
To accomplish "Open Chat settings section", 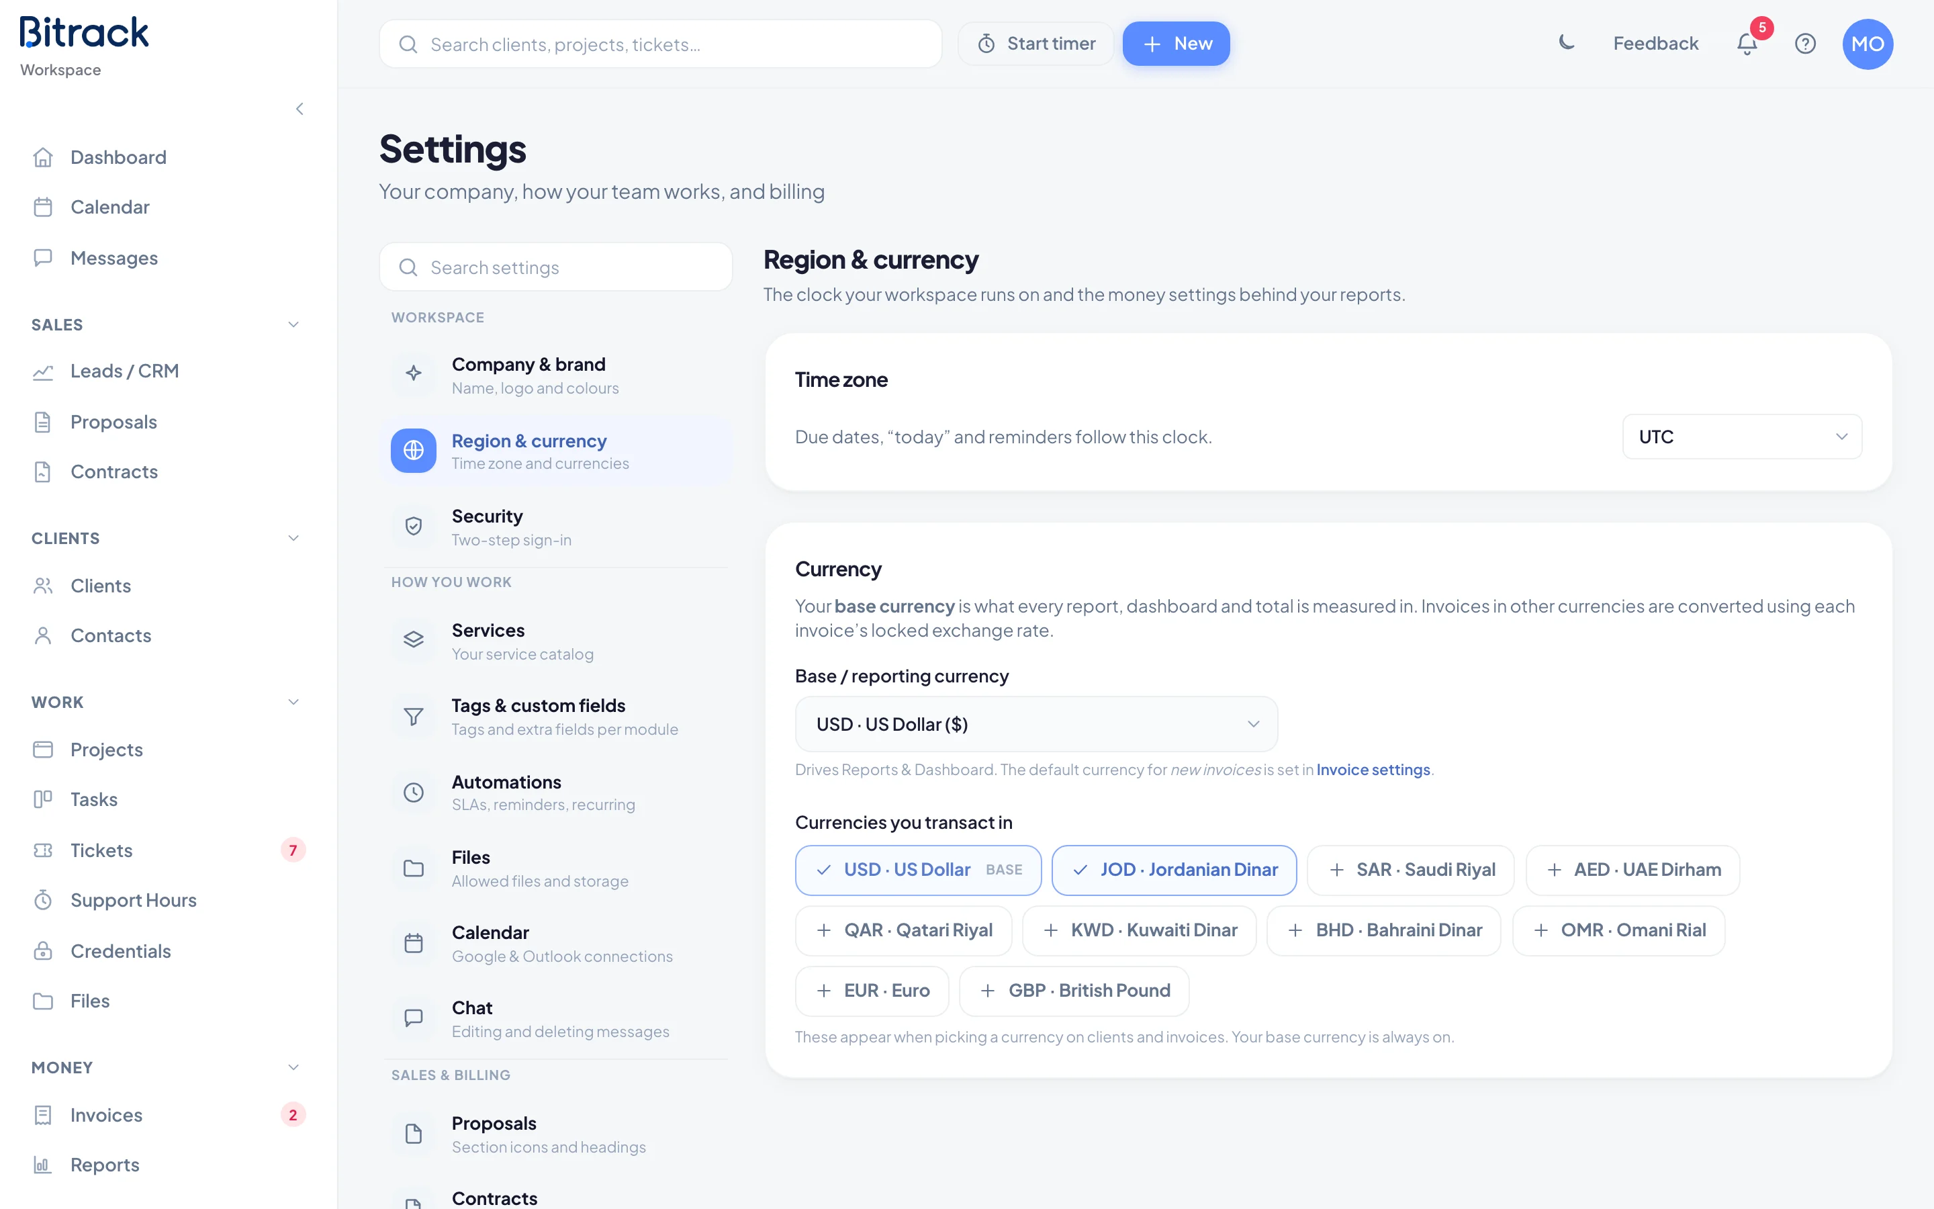I will (x=555, y=1019).
